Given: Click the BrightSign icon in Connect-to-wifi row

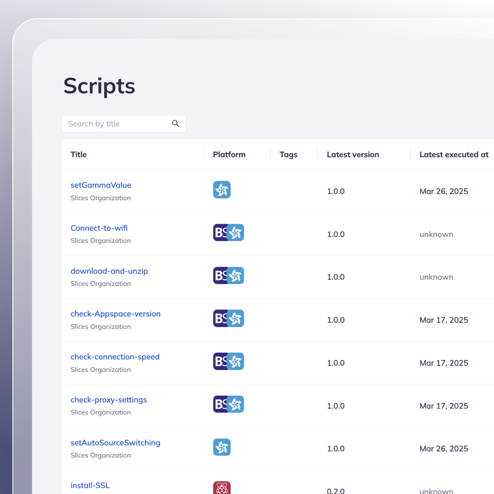Looking at the screenshot, I should (x=219, y=233).
